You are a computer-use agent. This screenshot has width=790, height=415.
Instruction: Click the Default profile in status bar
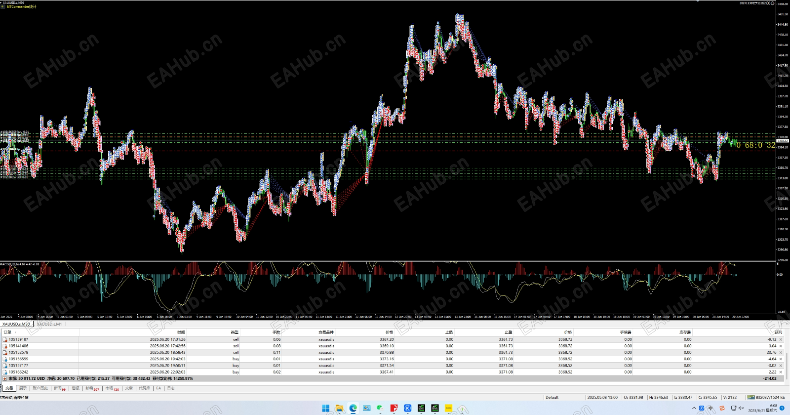552,397
